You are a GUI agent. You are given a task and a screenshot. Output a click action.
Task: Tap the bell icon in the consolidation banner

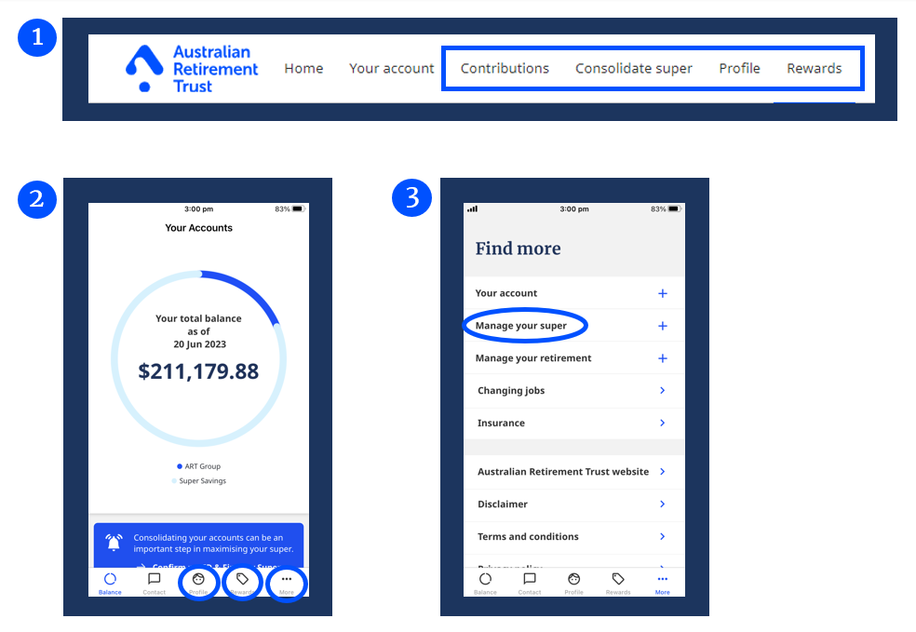point(114,543)
